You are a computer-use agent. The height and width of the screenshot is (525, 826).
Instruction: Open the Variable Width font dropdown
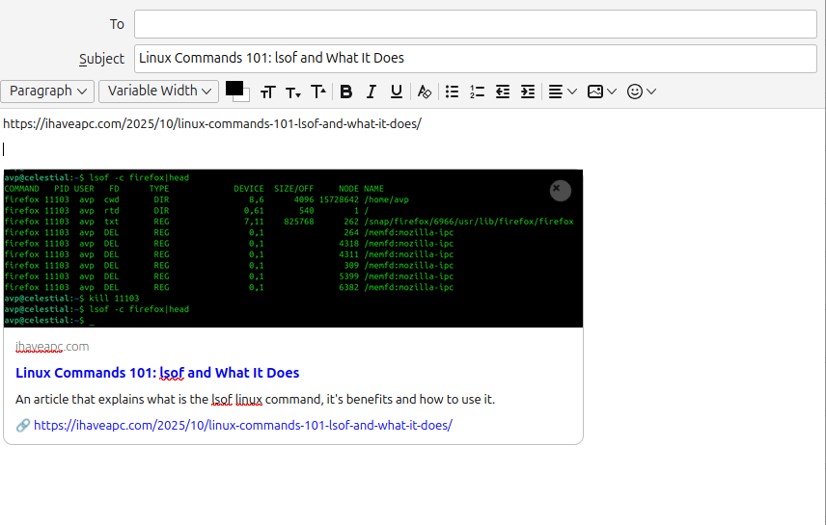tap(158, 91)
